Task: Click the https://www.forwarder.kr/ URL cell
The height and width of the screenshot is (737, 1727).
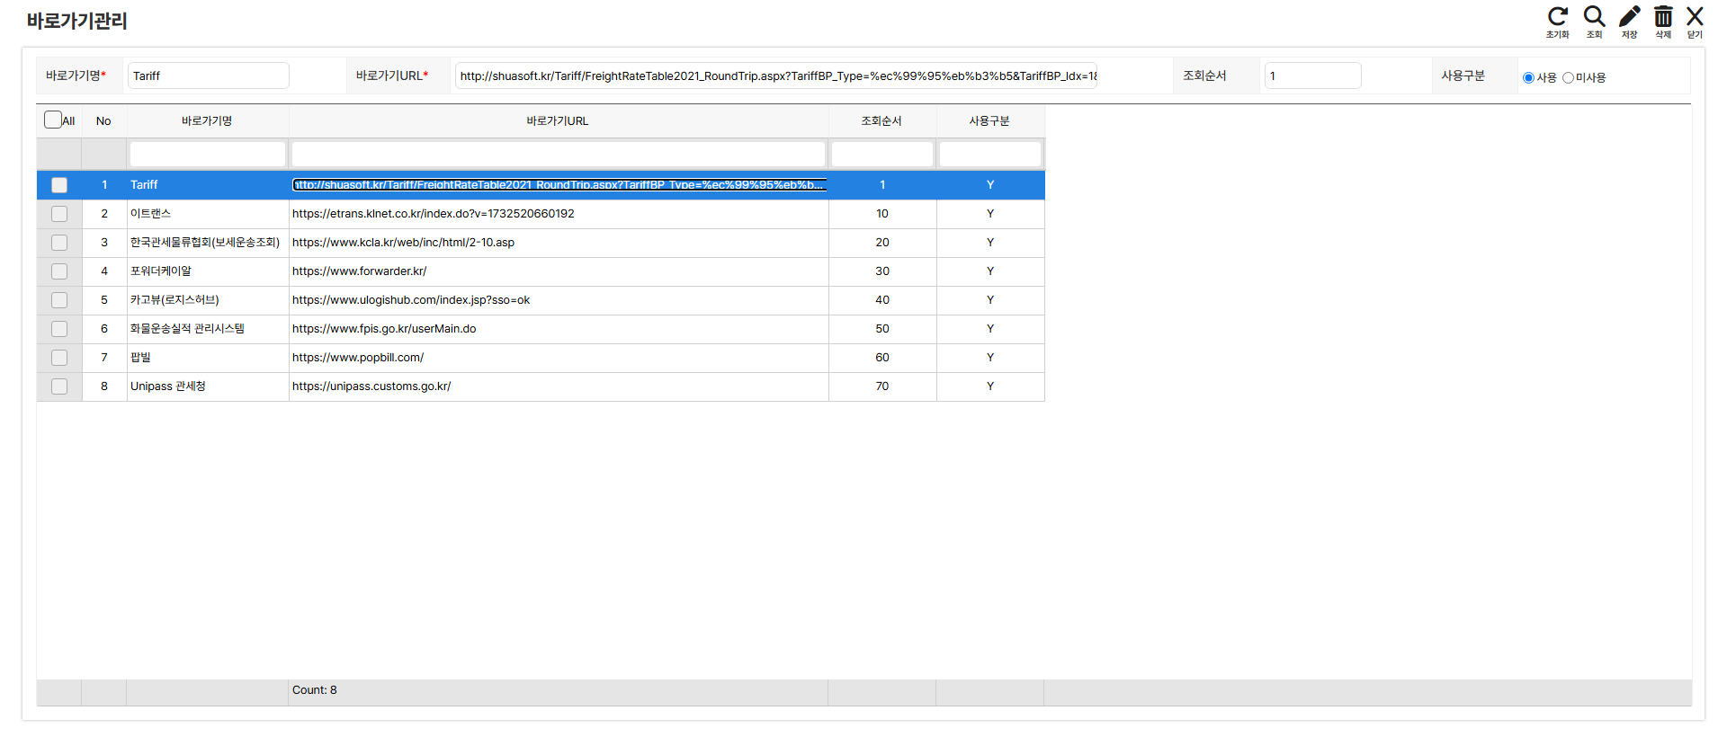Action: point(559,271)
